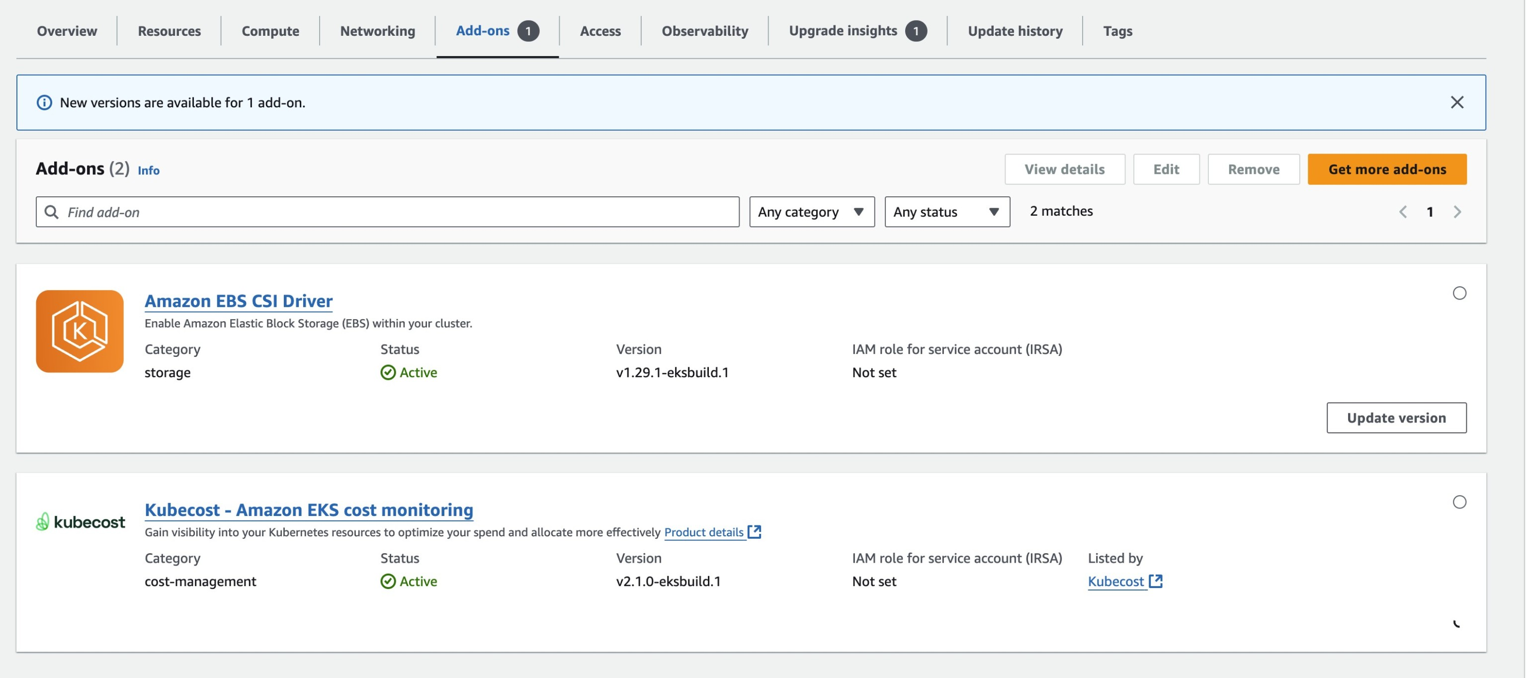Click the 2 matches text
This screenshot has height=678, width=1527.
[x=1060, y=211]
